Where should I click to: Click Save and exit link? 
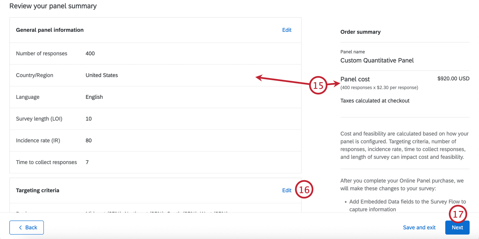(419, 227)
